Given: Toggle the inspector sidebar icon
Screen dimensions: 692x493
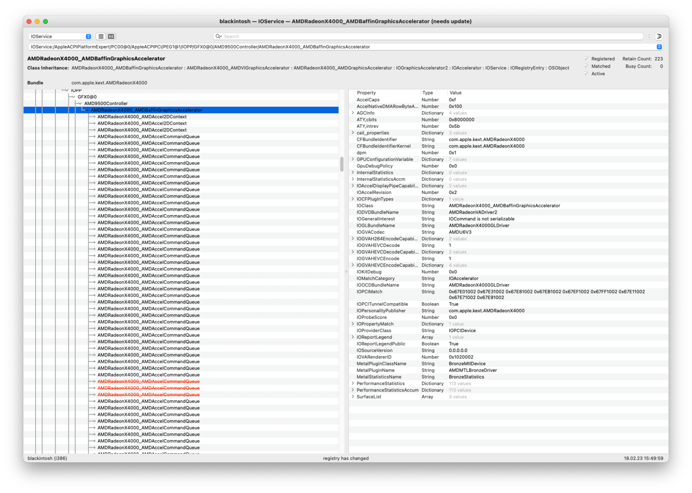Looking at the screenshot, I should 659,37.
